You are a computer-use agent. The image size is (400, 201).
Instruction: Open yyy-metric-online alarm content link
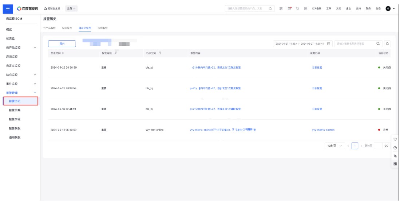click(x=223, y=130)
